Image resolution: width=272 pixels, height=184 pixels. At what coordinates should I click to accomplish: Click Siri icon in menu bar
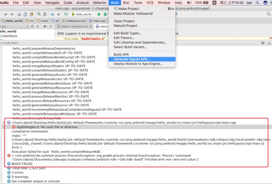tap(265, 3)
